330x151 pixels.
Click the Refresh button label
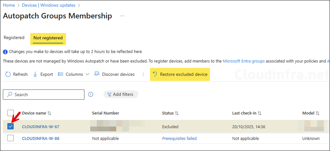pyautogui.click(x=20, y=74)
